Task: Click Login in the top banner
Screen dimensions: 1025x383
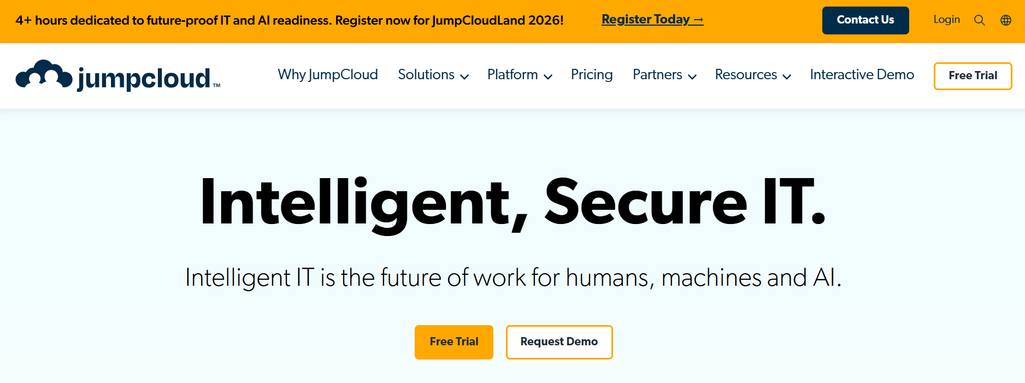Action: point(946,20)
